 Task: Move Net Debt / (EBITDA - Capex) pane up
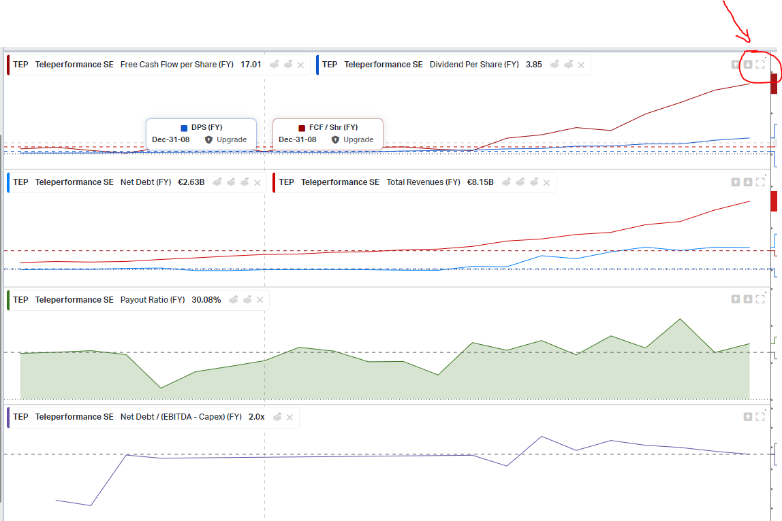pyautogui.click(x=747, y=416)
